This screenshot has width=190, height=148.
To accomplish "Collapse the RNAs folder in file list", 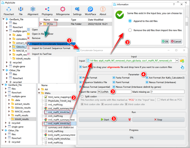I will (39, 93).
